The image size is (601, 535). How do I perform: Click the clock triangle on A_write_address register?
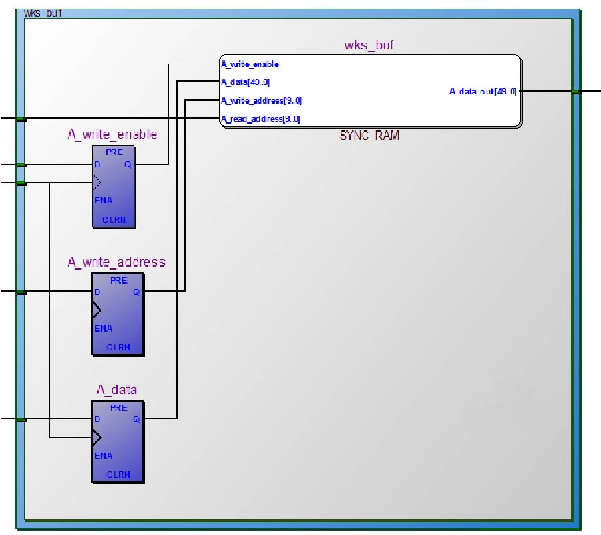[x=97, y=310]
